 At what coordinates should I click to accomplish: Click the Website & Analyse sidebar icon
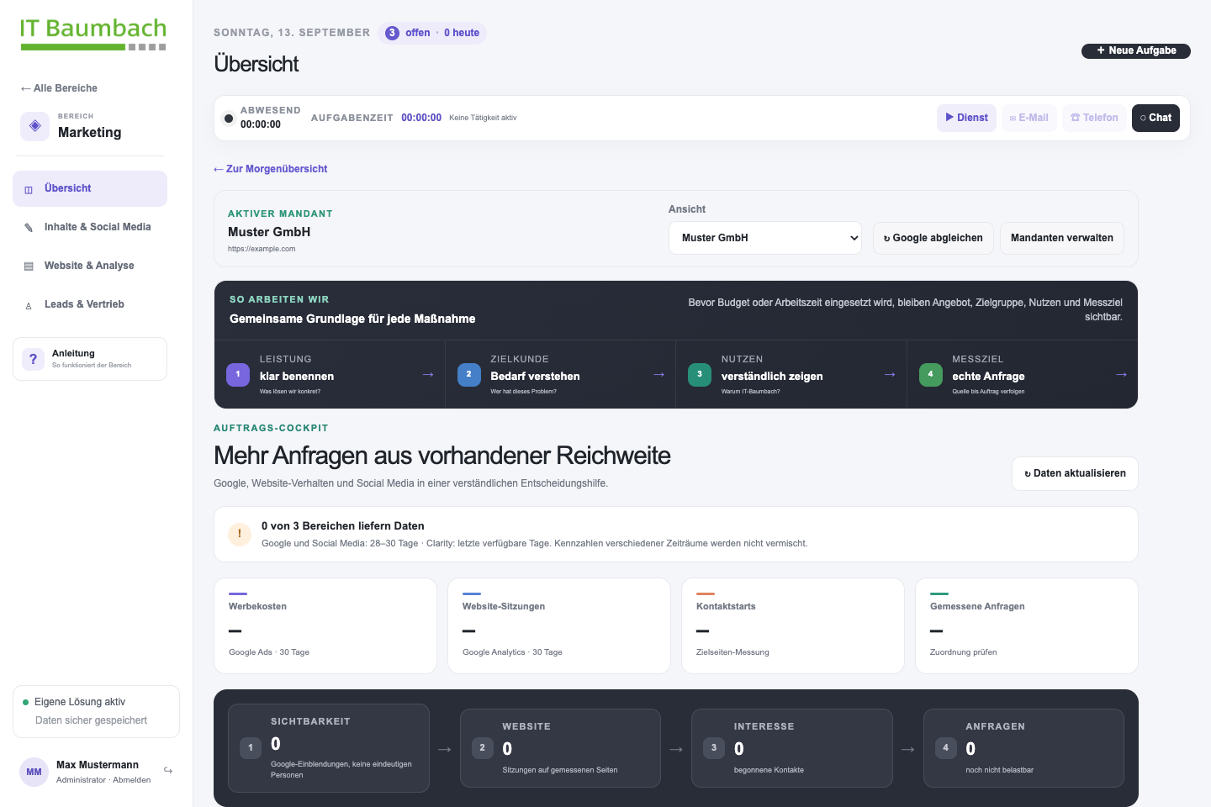click(29, 266)
